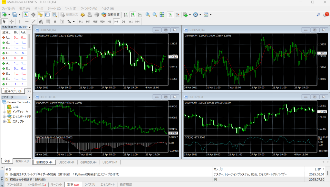Viewport: 330px width, 187px height.
Task: Open 操作履歴 terminal tab
Action: pos(126,184)
